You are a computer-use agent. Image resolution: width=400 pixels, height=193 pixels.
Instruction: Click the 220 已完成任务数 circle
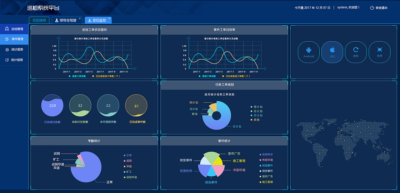pyautogui.click(x=52, y=105)
